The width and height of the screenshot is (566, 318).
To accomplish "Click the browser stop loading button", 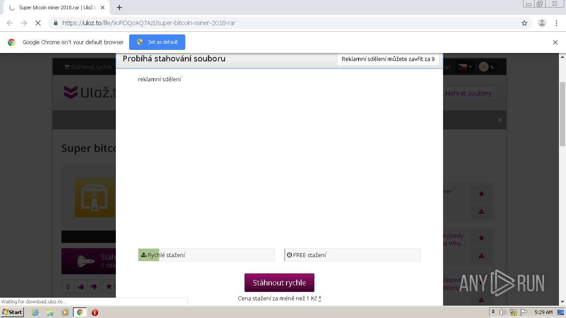I will click(38, 23).
